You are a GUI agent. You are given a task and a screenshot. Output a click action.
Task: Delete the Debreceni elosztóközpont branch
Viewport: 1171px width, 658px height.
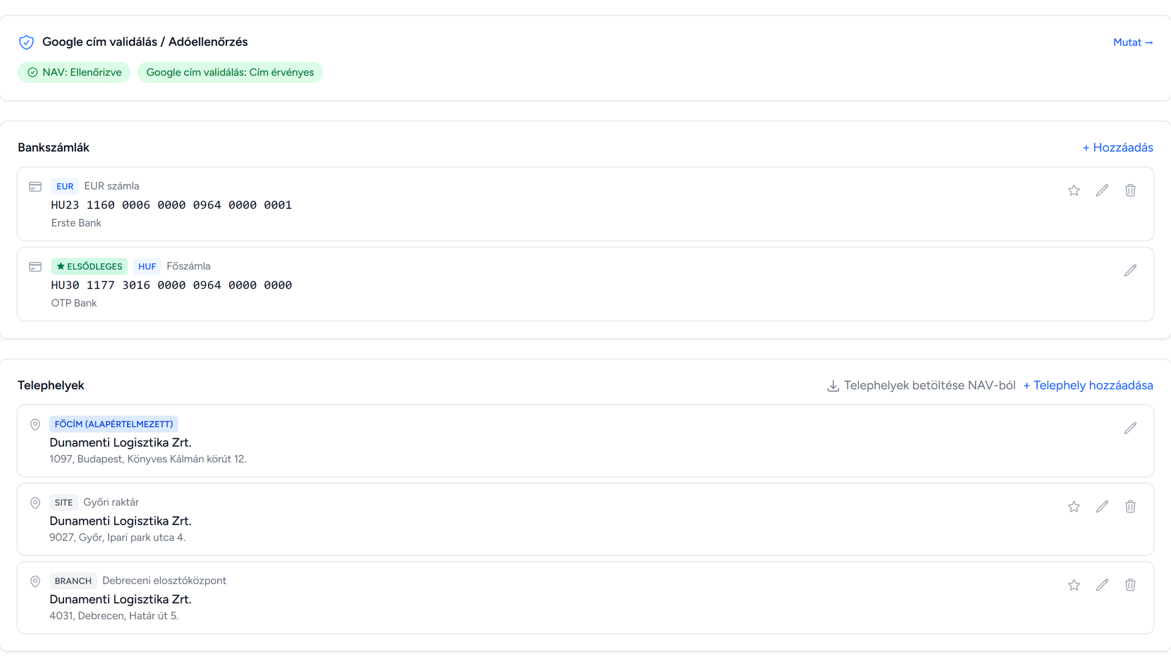click(1130, 585)
